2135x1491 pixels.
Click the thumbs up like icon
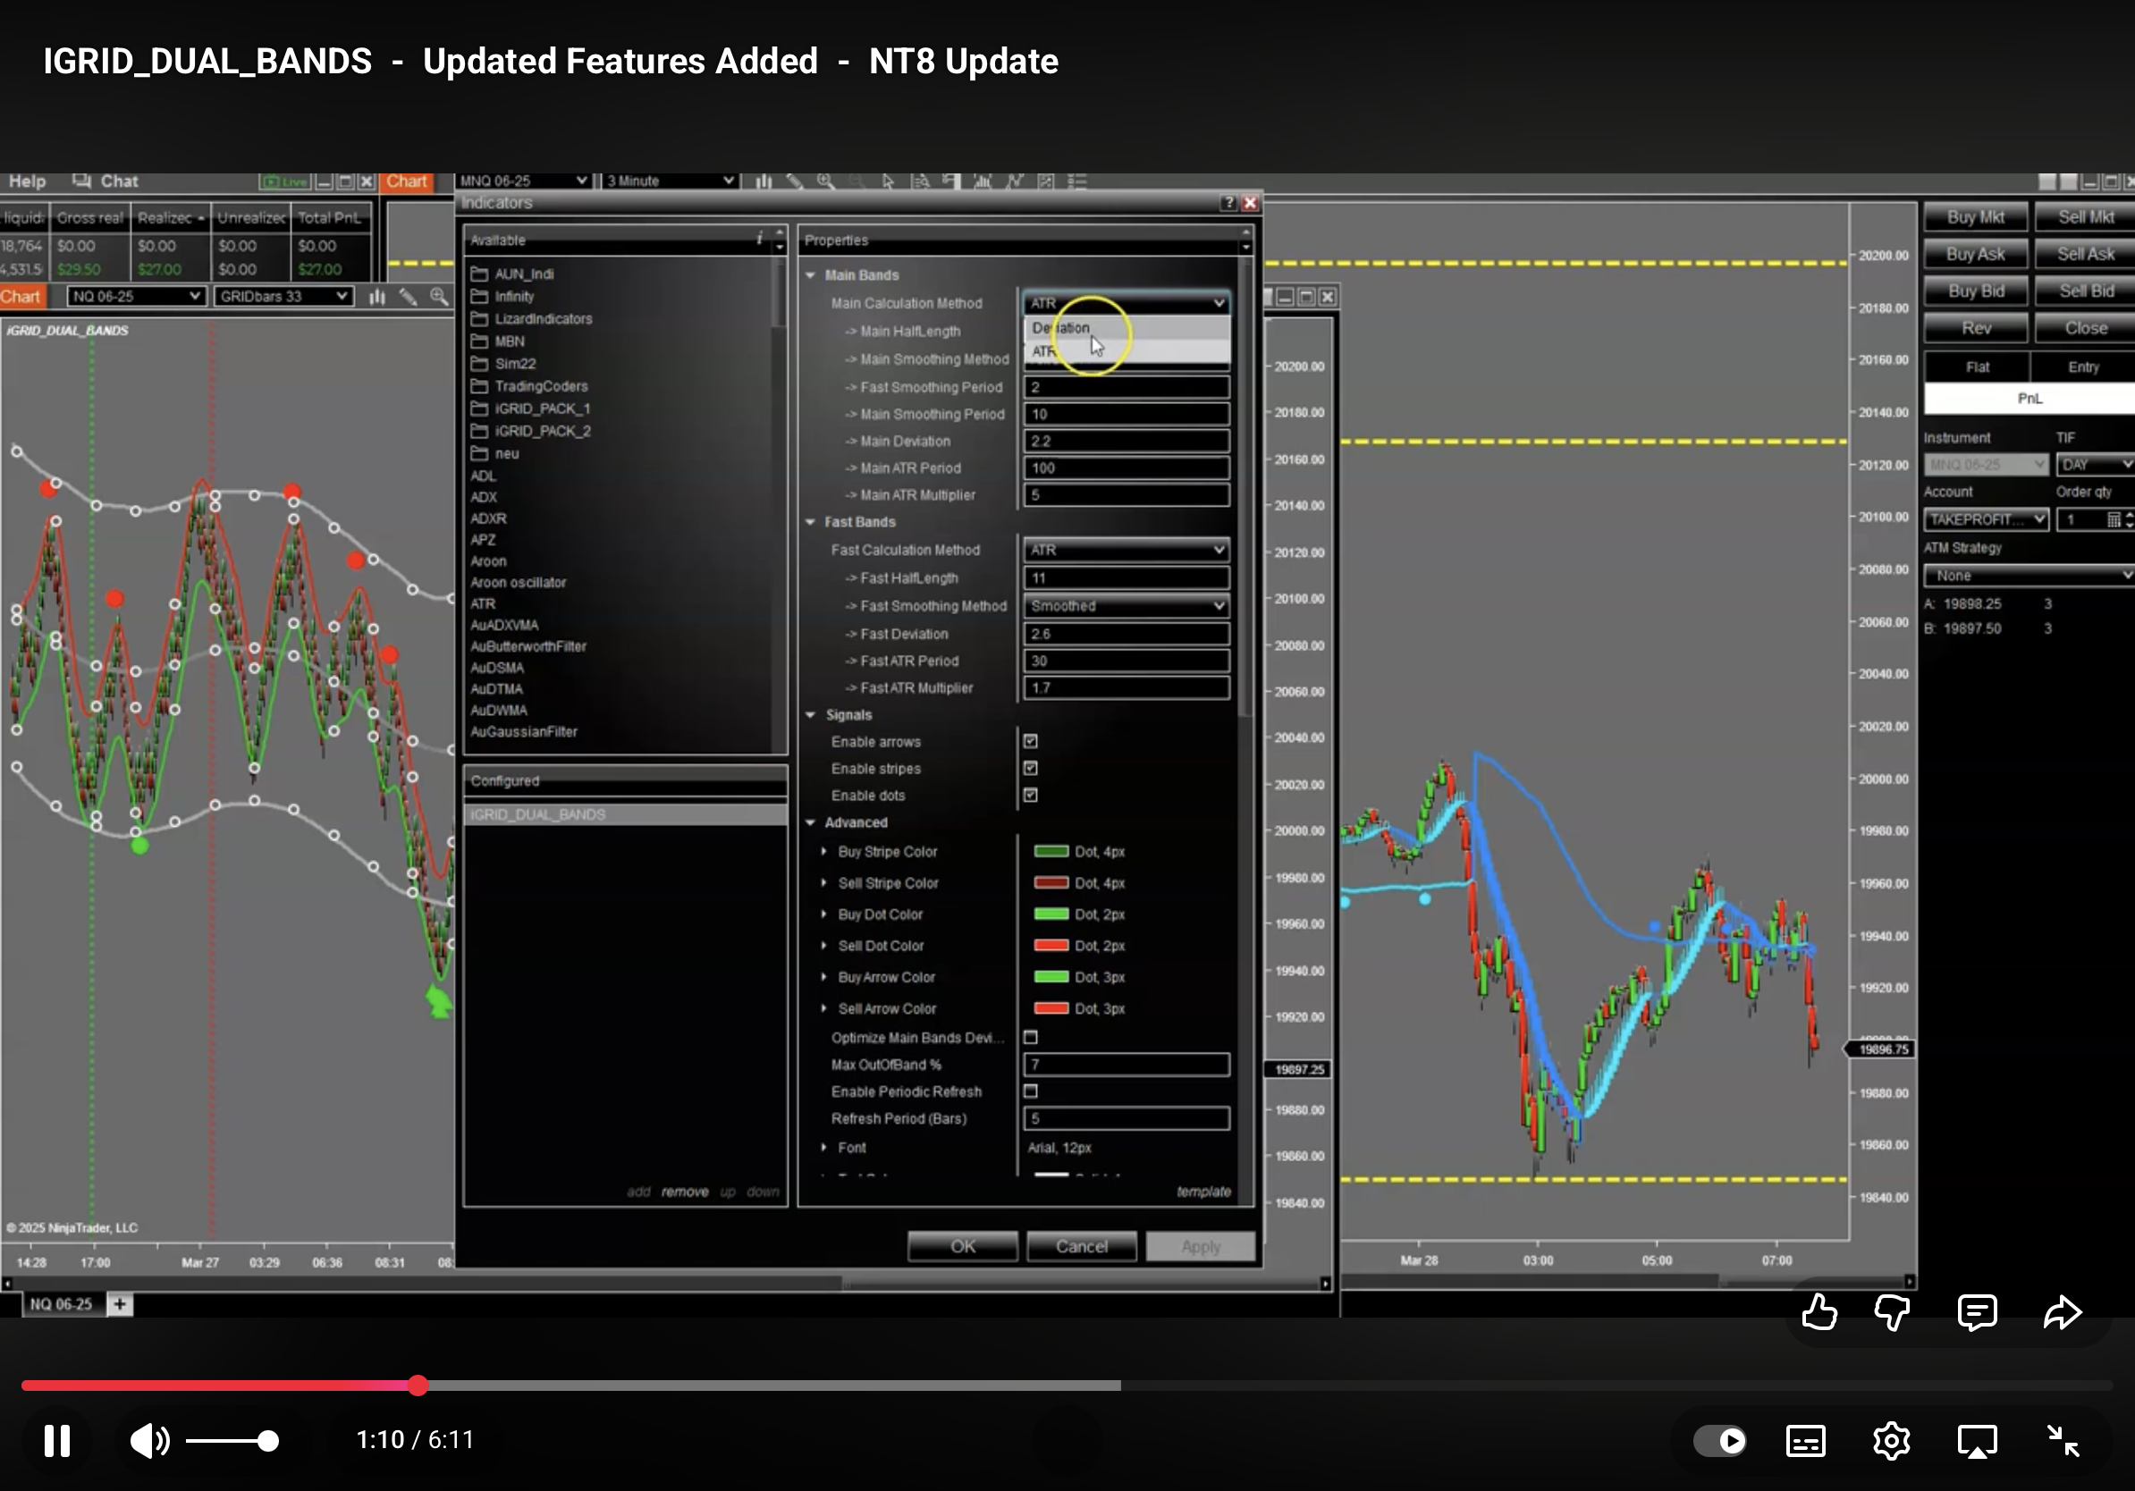pyautogui.click(x=1818, y=1312)
